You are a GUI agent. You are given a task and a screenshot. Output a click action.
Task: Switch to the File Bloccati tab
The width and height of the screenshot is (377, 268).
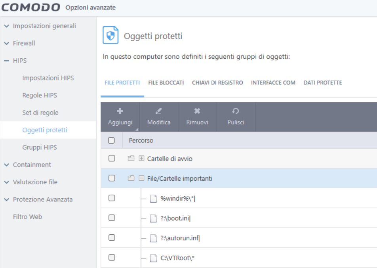(166, 83)
